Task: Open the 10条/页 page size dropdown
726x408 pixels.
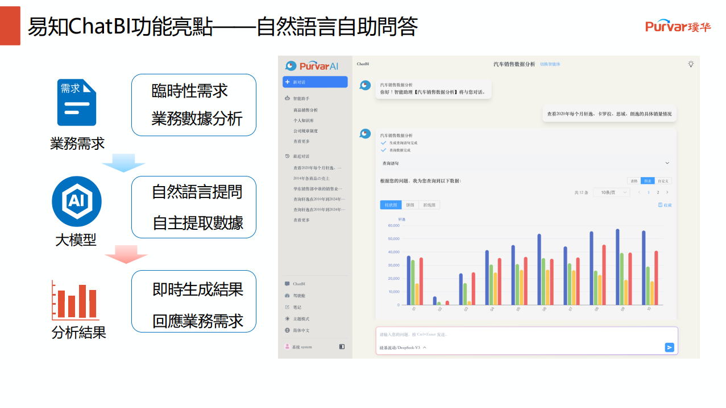Action: coord(612,192)
